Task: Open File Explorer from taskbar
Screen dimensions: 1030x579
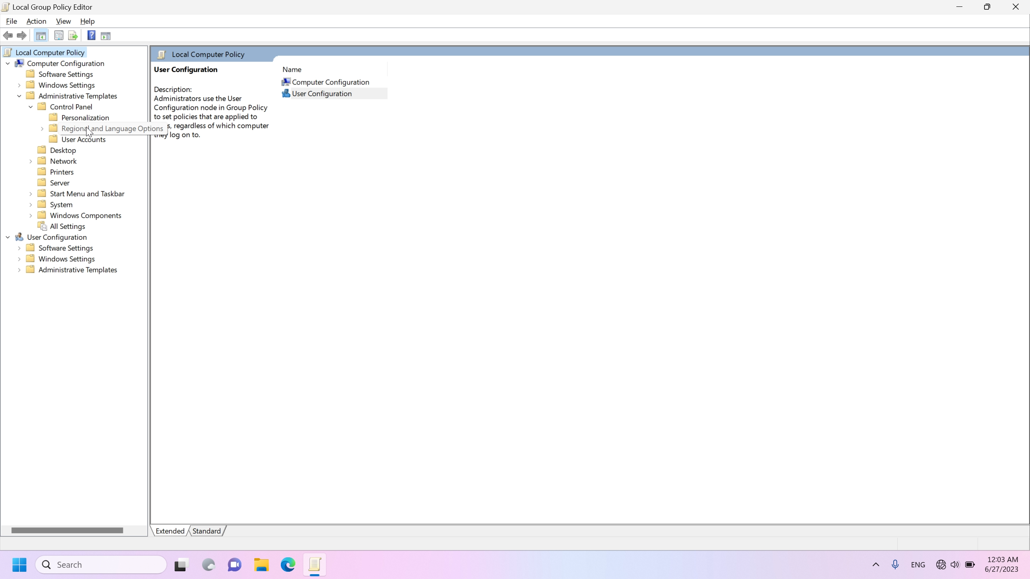Action: (x=262, y=565)
